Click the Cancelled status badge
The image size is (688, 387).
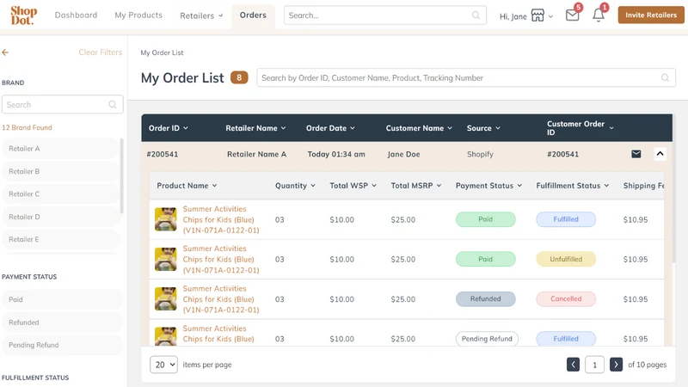point(566,298)
